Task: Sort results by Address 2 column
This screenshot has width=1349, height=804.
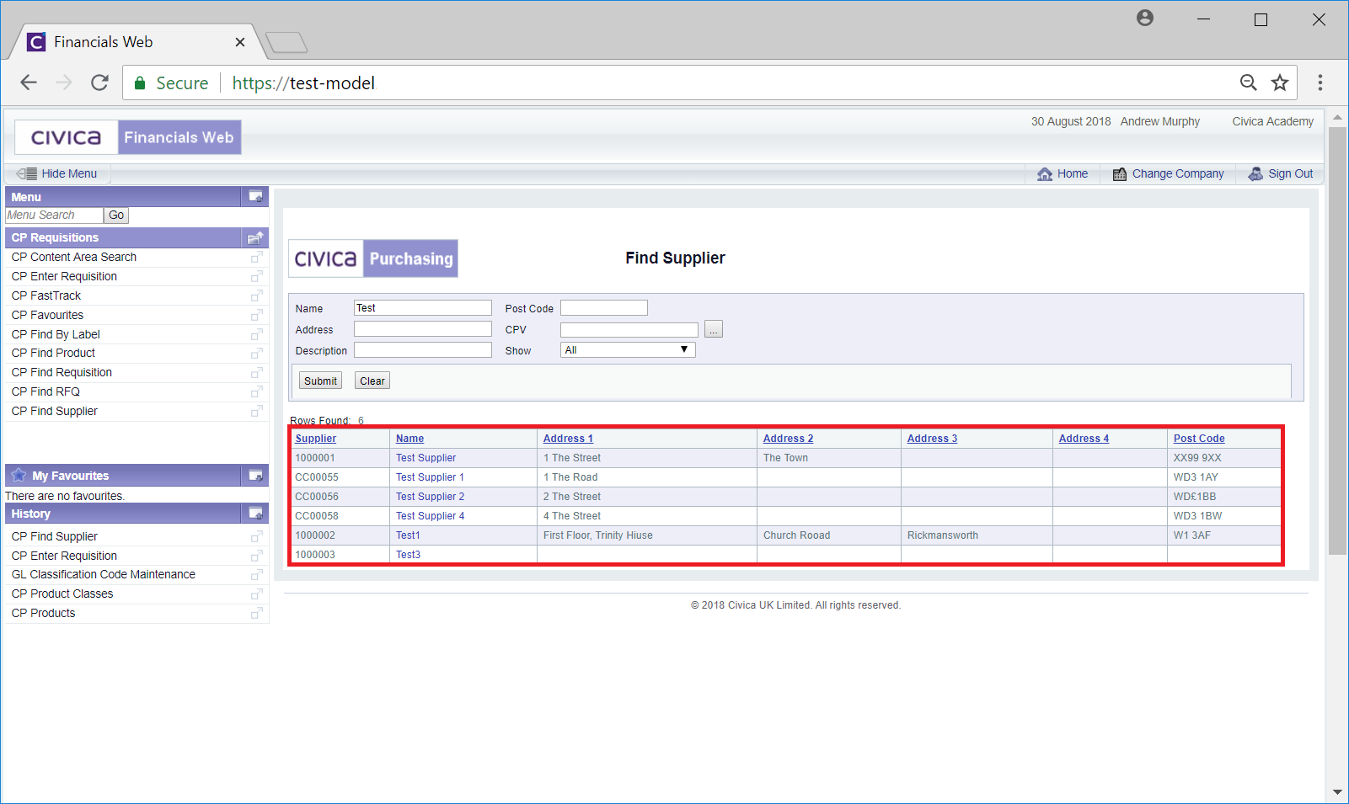Action: coord(788,439)
